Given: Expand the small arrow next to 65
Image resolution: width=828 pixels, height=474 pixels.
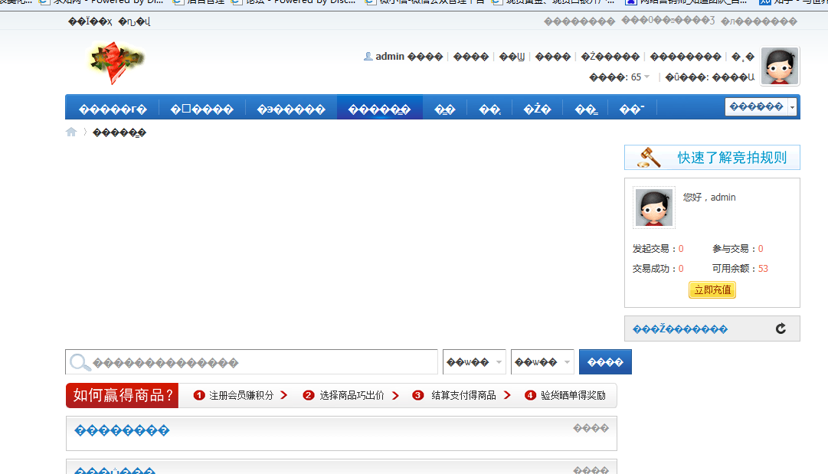Looking at the screenshot, I should point(647,77).
